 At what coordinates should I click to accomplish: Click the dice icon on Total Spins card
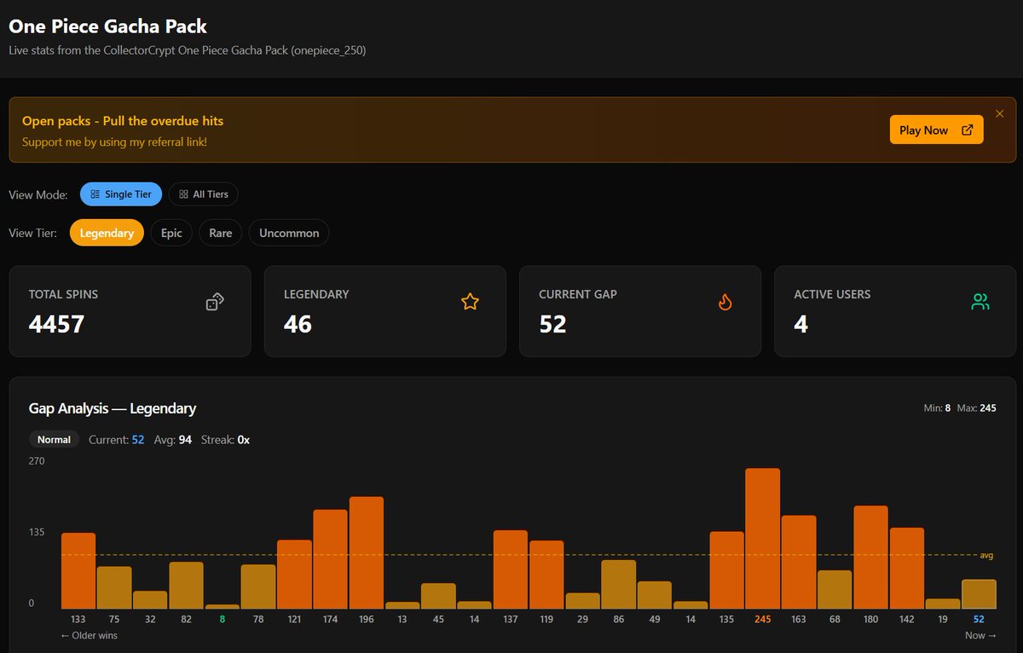click(x=215, y=301)
